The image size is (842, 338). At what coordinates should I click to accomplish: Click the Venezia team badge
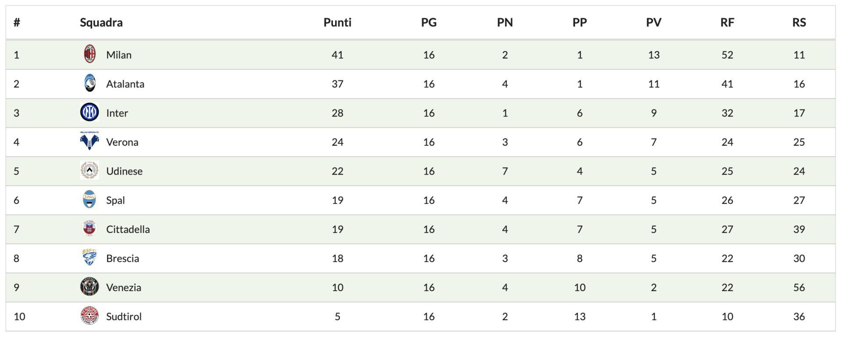89,287
